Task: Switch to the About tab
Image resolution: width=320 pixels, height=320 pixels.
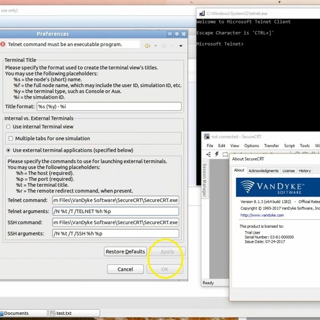Action: tap(239, 170)
